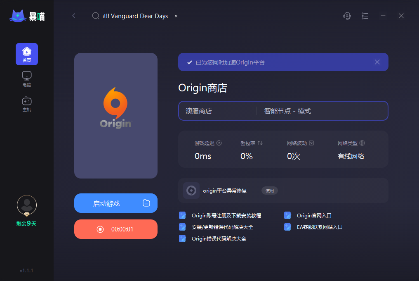
Task: Switch to the 电脑 computer tab
Action: pos(27,79)
